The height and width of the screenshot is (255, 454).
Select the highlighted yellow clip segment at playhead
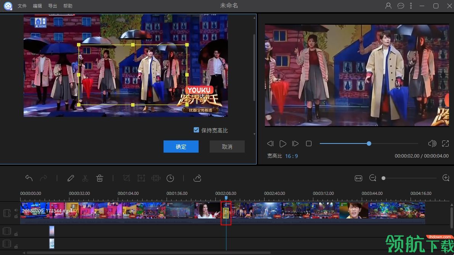coord(226,213)
